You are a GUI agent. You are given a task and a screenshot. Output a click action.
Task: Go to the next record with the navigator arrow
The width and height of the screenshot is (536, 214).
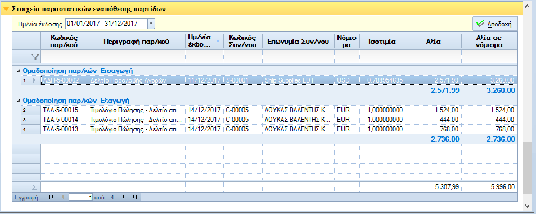click(124, 197)
